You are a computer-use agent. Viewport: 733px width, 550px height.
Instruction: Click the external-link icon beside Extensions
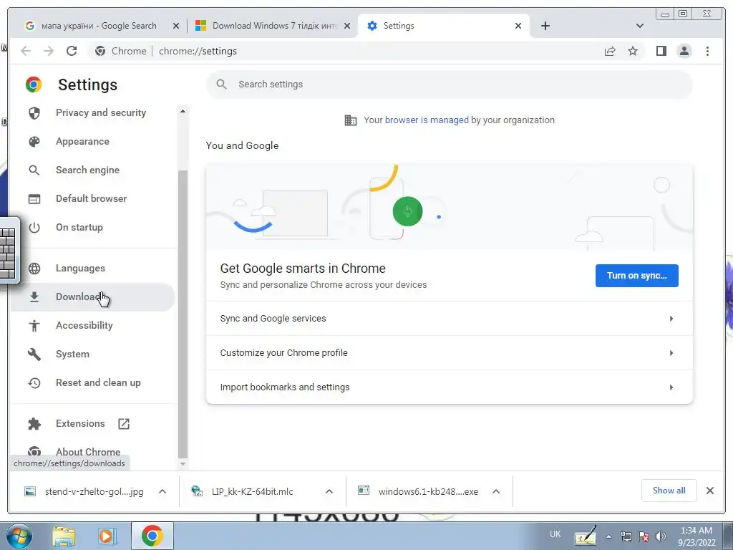coord(124,424)
